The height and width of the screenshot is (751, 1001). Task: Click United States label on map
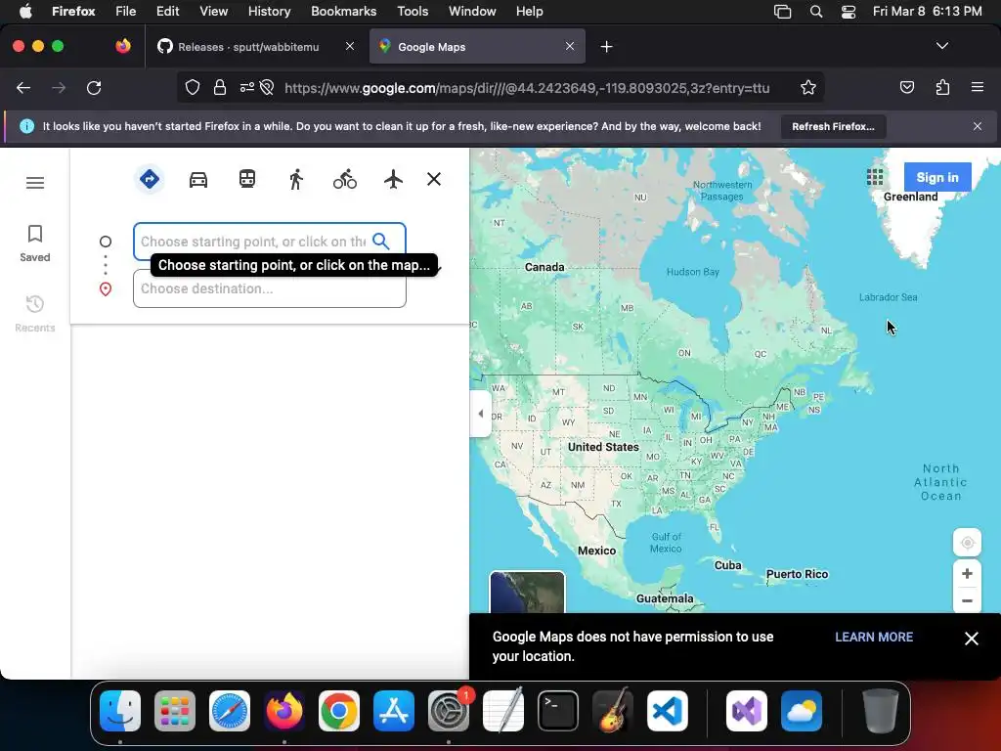click(x=603, y=447)
